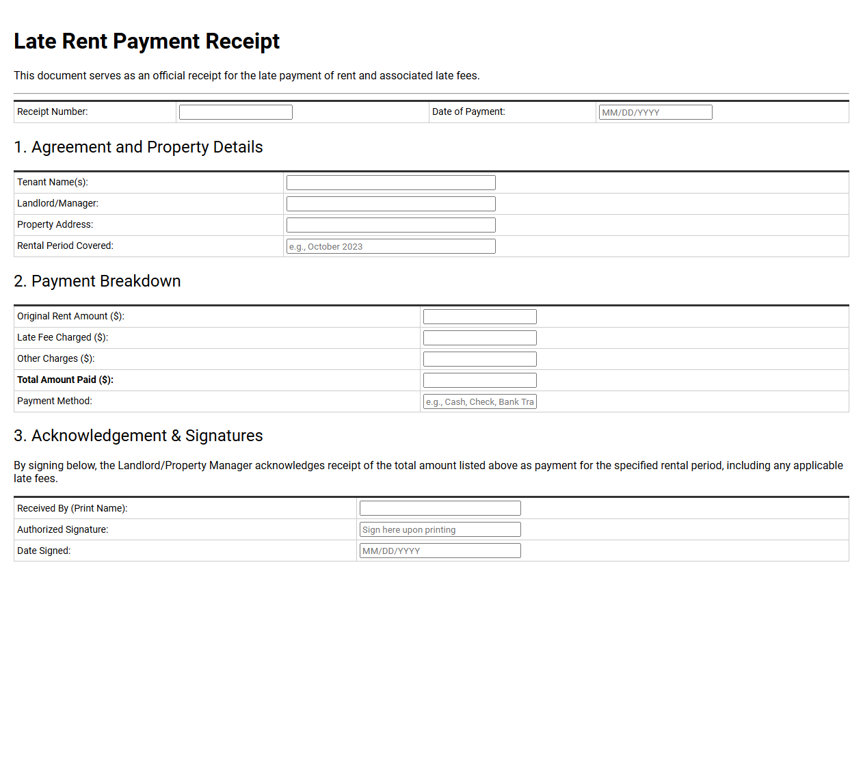Click the Receipt Number input field

(x=236, y=112)
